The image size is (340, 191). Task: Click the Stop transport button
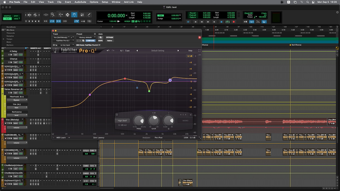[x=222, y=22]
